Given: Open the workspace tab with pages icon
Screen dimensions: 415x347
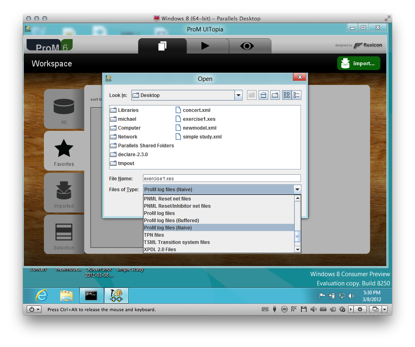Looking at the screenshot, I should pos(162,46).
